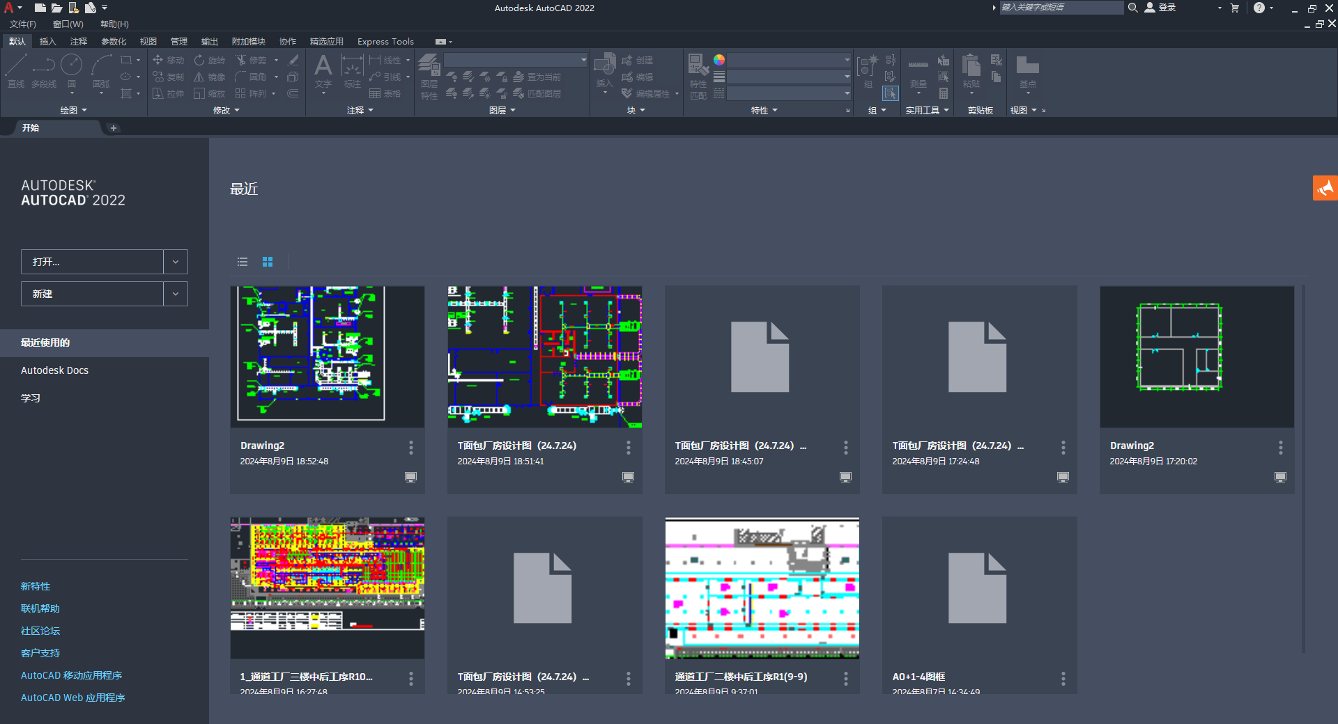This screenshot has height=724, width=1338.
Task: Click the help search input field
Action: [x=1061, y=8]
